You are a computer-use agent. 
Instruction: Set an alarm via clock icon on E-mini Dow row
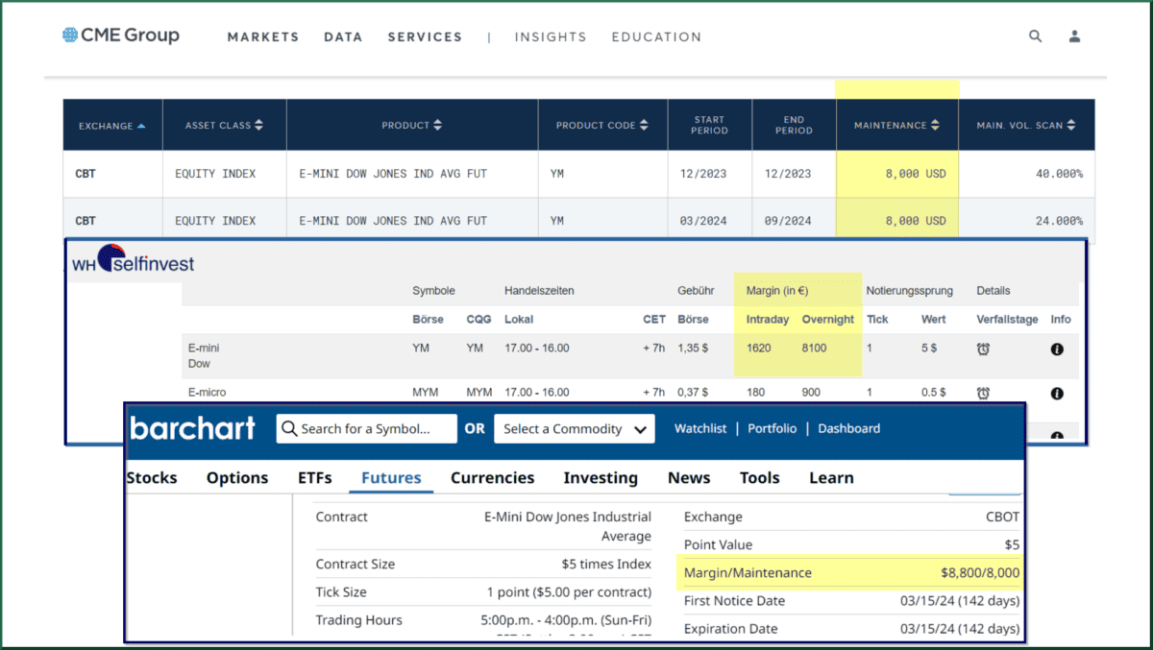[982, 349]
